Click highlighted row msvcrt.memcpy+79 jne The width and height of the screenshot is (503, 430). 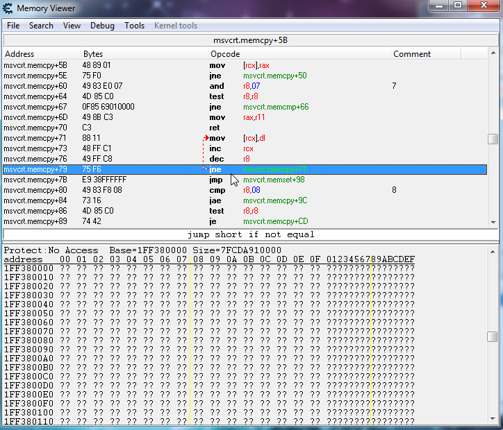[x=245, y=169]
